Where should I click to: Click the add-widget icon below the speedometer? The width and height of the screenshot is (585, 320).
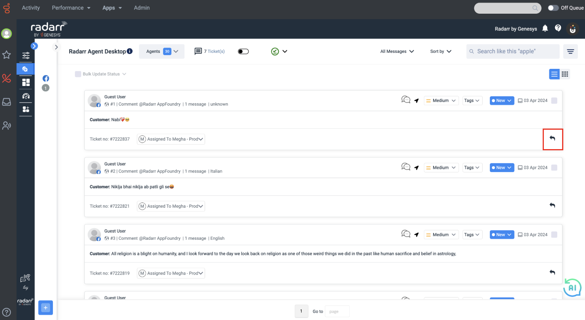[25, 110]
